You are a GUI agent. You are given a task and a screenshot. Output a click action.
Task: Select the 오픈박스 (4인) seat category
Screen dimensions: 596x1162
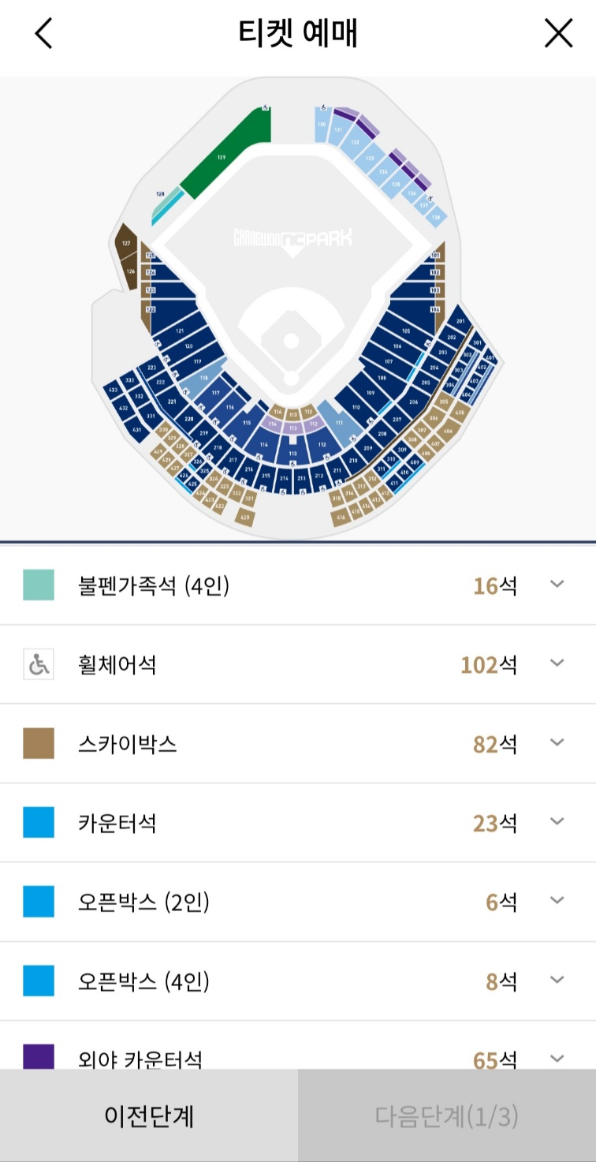[298, 981]
